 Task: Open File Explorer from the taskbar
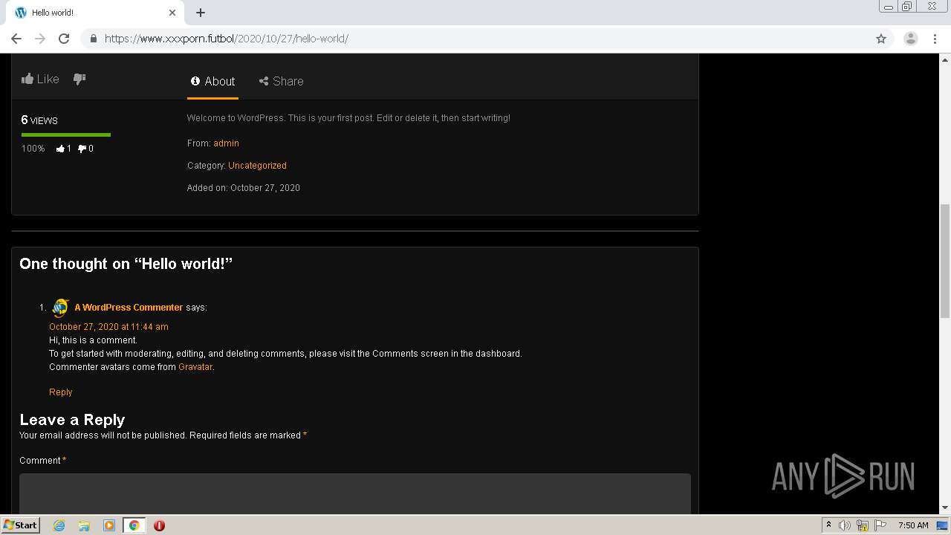click(84, 525)
